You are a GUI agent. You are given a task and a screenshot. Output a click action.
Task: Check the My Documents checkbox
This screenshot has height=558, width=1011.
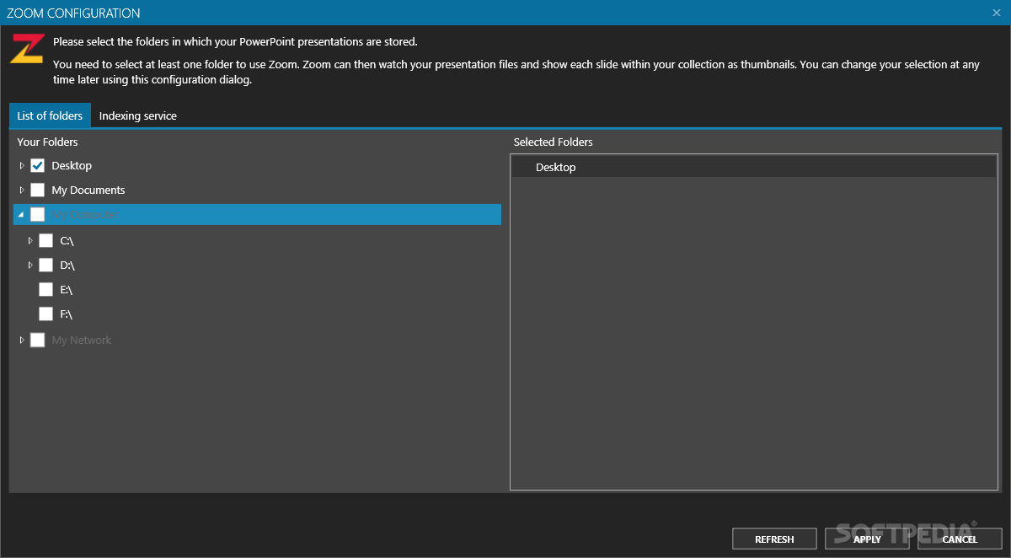coord(38,190)
